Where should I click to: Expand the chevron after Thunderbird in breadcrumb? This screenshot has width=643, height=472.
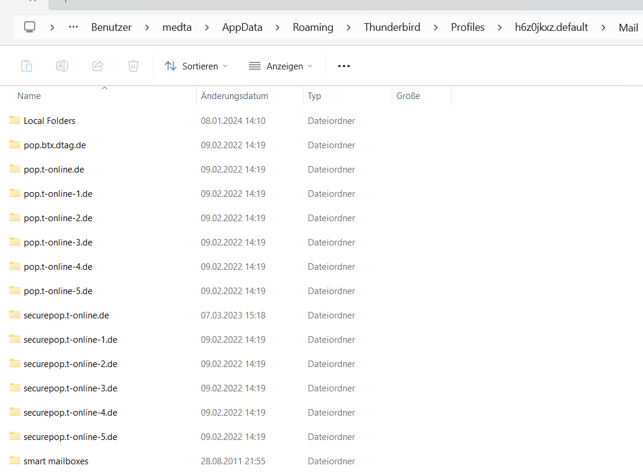click(436, 27)
